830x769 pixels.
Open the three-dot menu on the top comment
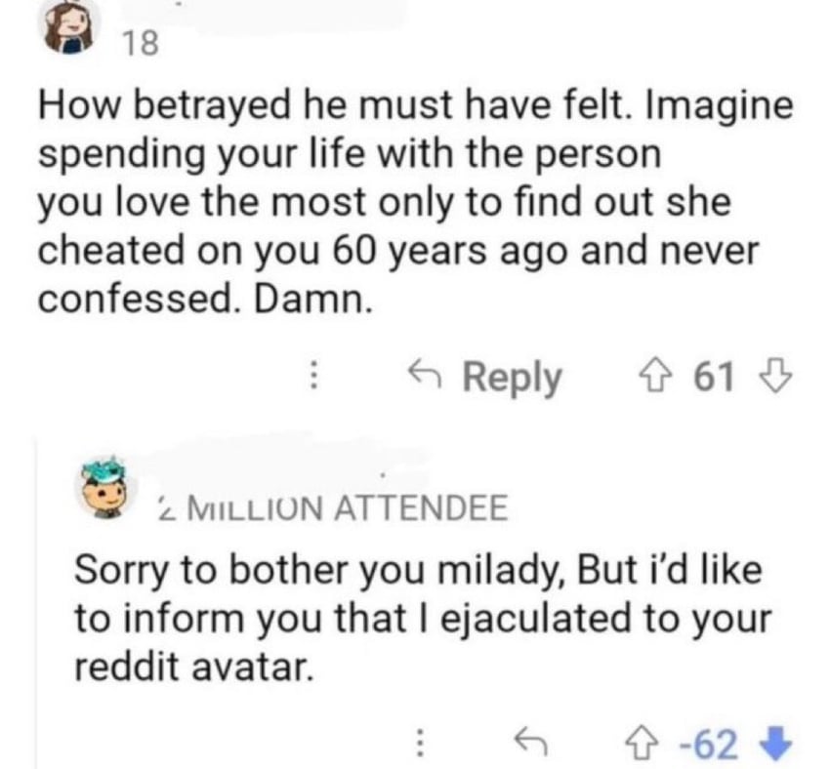[x=313, y=377]
